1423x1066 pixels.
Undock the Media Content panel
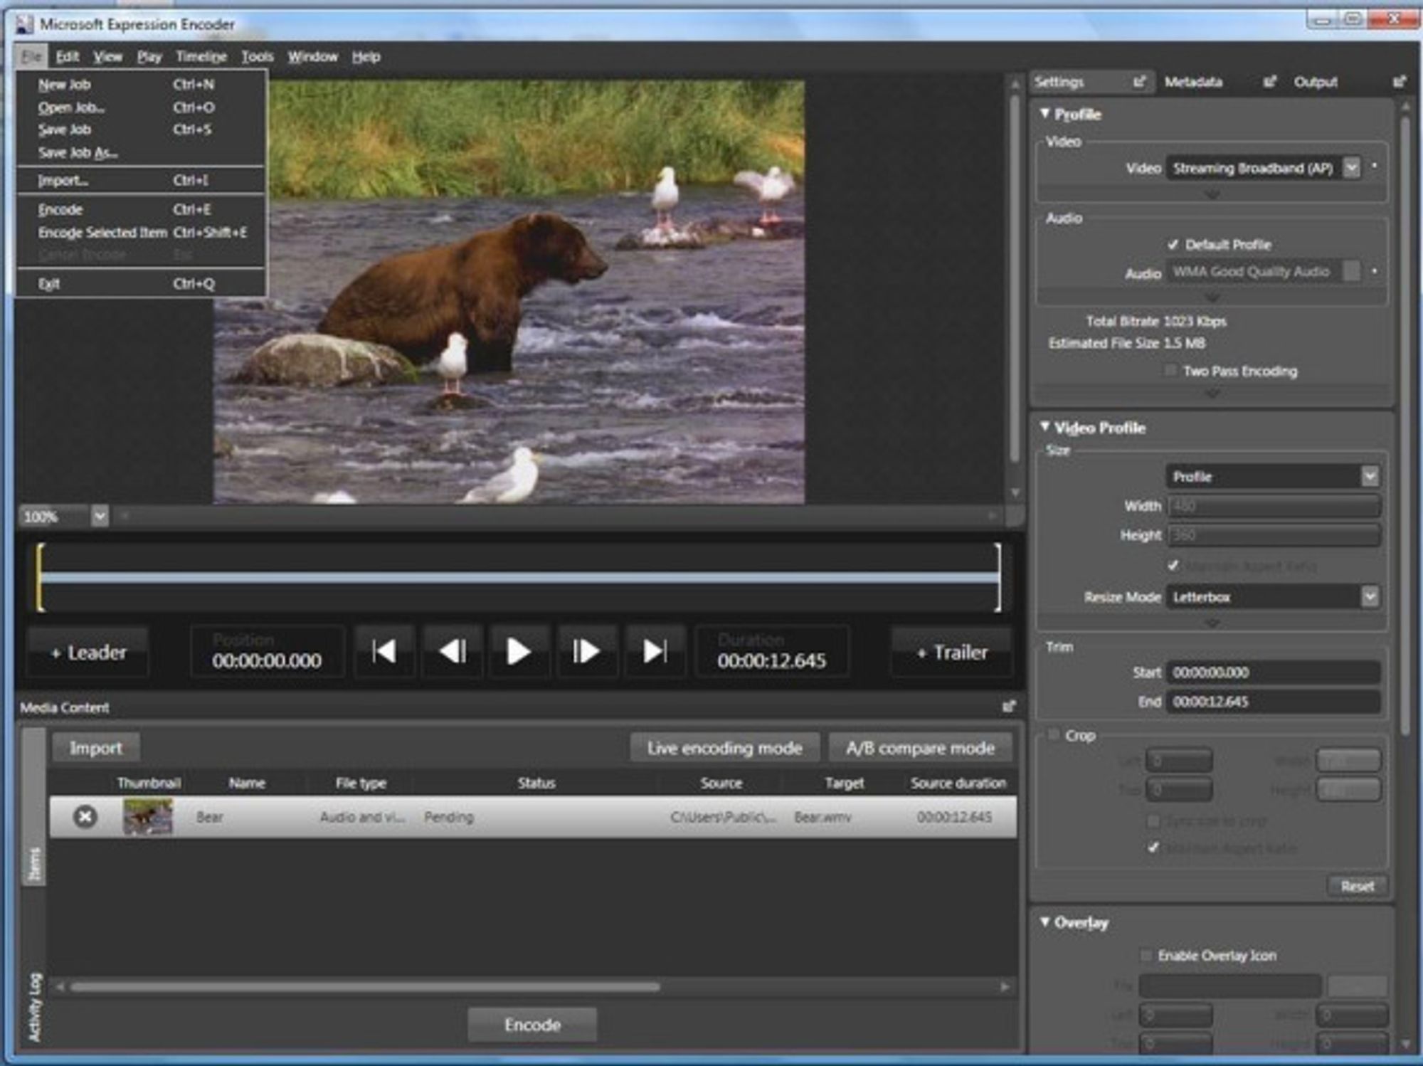click(x=1008, y=707)
